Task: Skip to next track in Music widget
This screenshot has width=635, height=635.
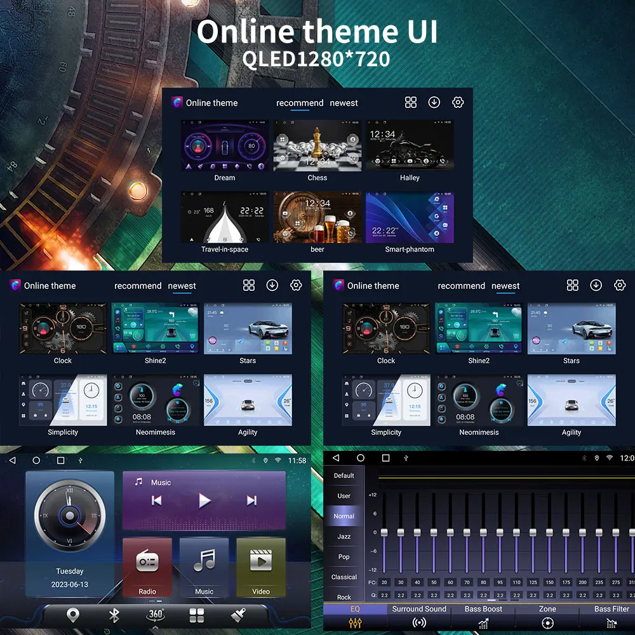Action: click(251, 500)
